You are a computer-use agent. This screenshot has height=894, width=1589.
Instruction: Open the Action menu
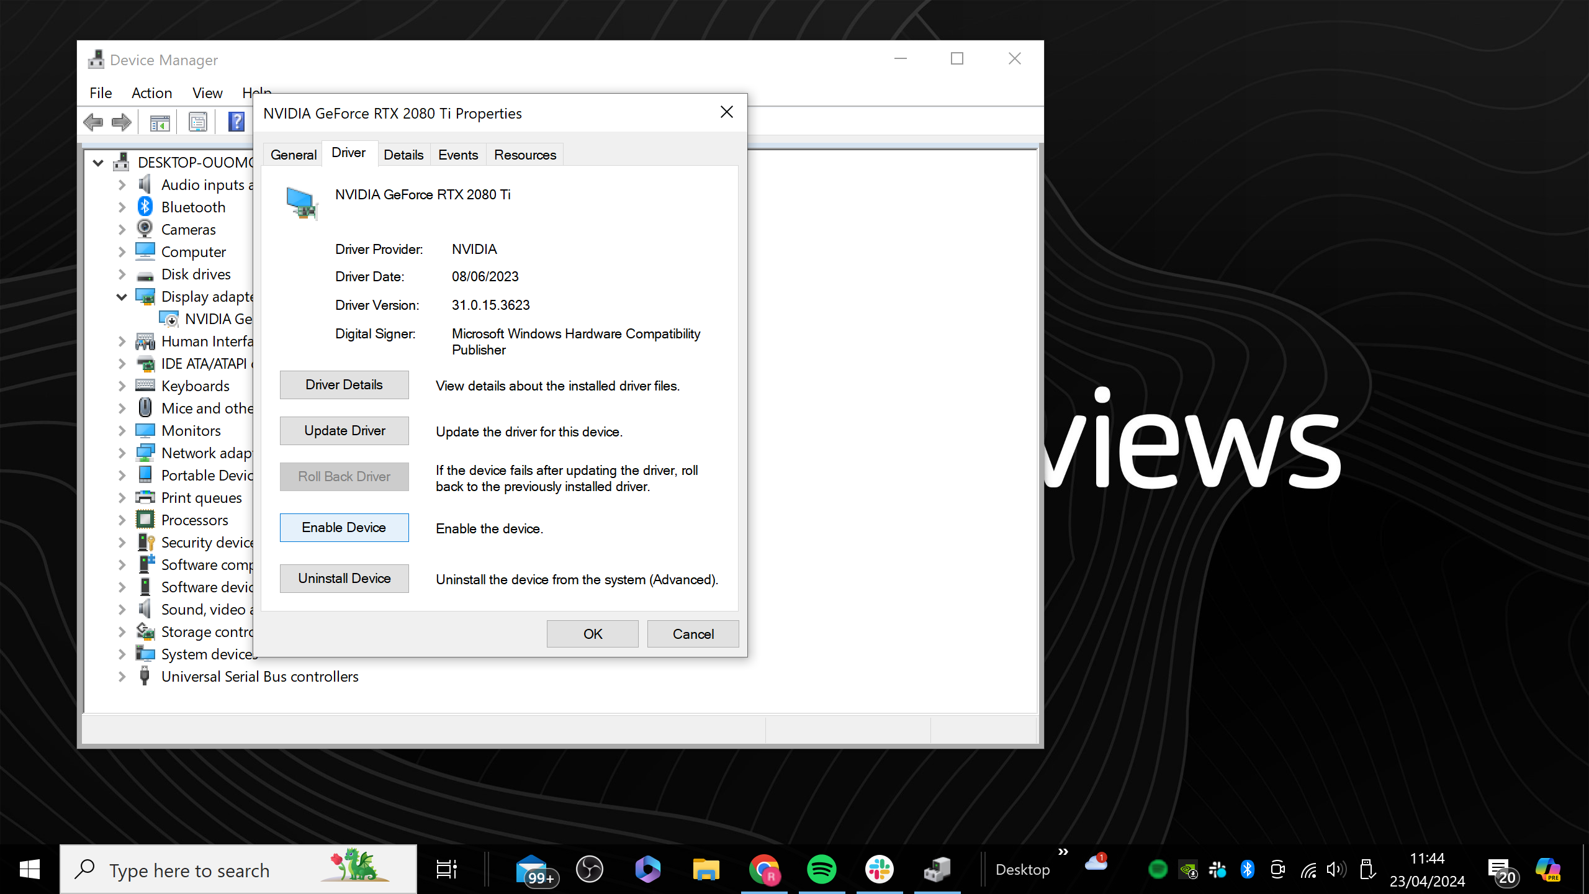pyautogui.click(x=151, y=93)
